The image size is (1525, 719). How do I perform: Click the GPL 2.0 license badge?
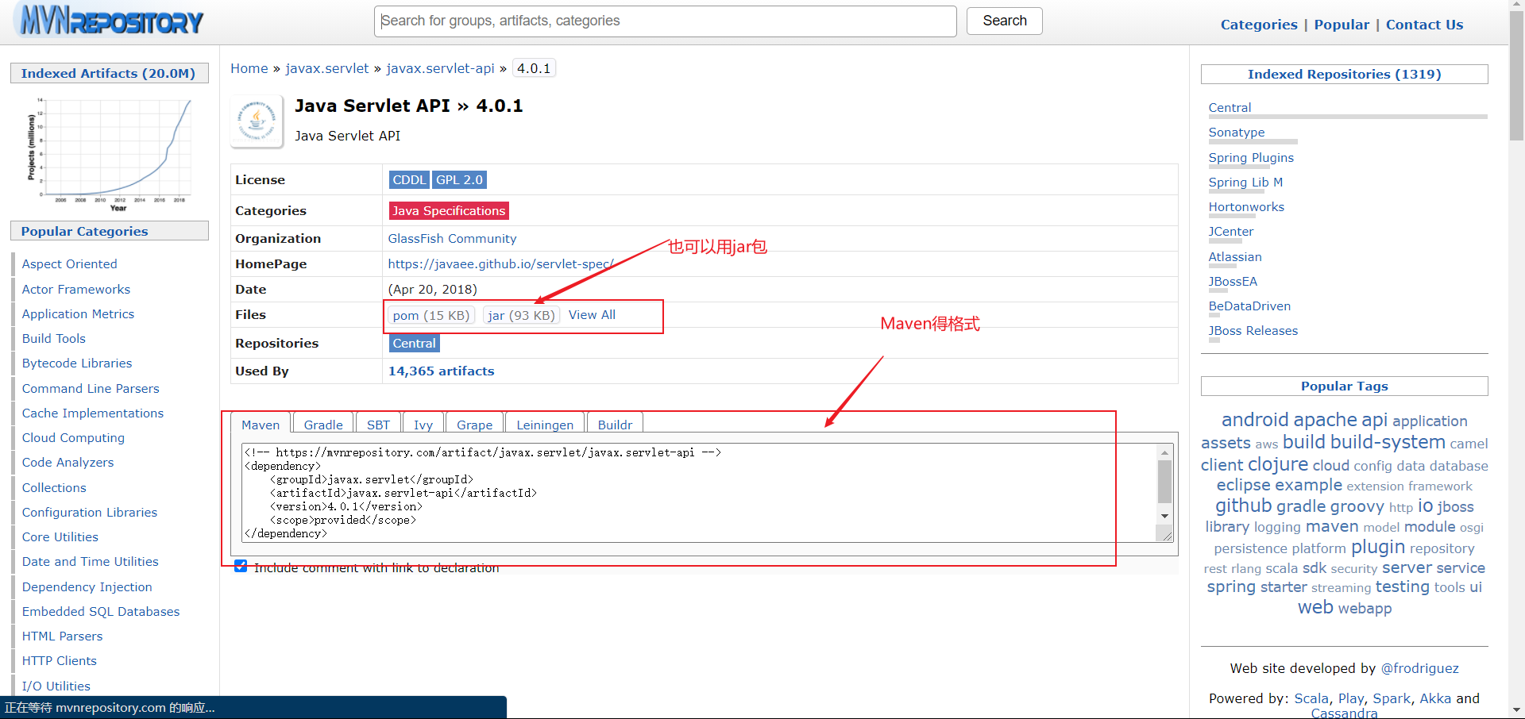click(459, 180)
